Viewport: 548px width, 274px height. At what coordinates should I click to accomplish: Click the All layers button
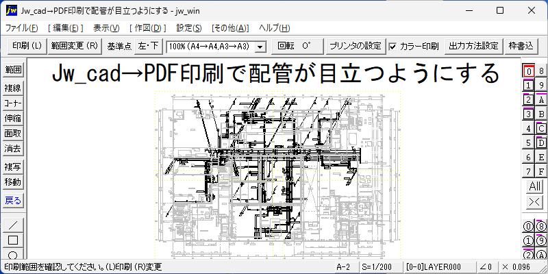(535, 186)
